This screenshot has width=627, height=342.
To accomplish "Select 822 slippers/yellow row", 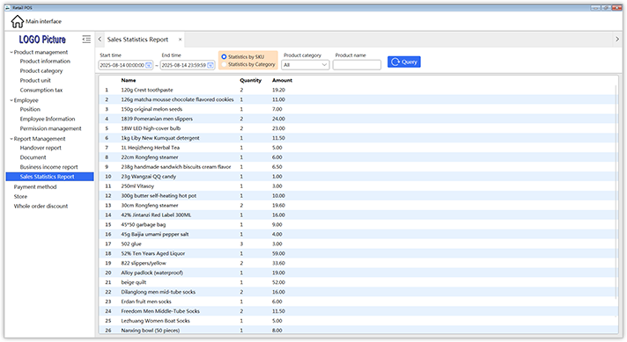I will 358,264.
